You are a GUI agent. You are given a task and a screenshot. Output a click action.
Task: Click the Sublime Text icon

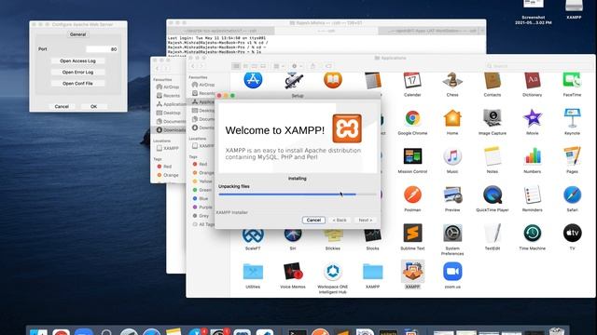tap(412, 234)
